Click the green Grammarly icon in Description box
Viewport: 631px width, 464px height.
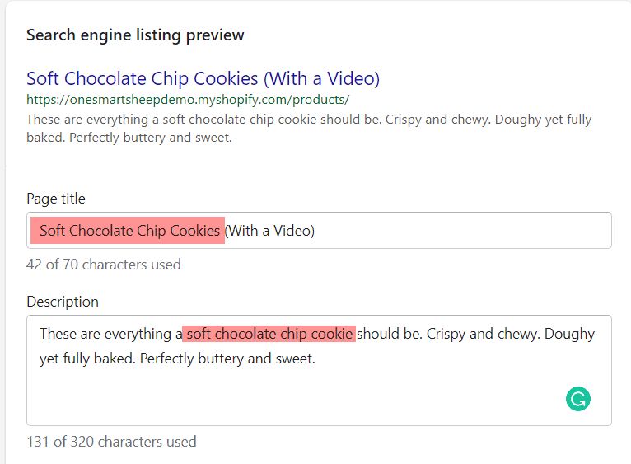578,399
